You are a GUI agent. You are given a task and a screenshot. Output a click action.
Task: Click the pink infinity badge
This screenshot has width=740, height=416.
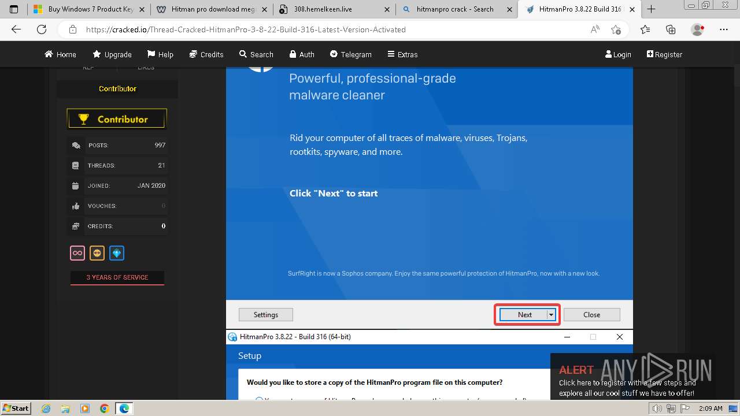(77, 253)
